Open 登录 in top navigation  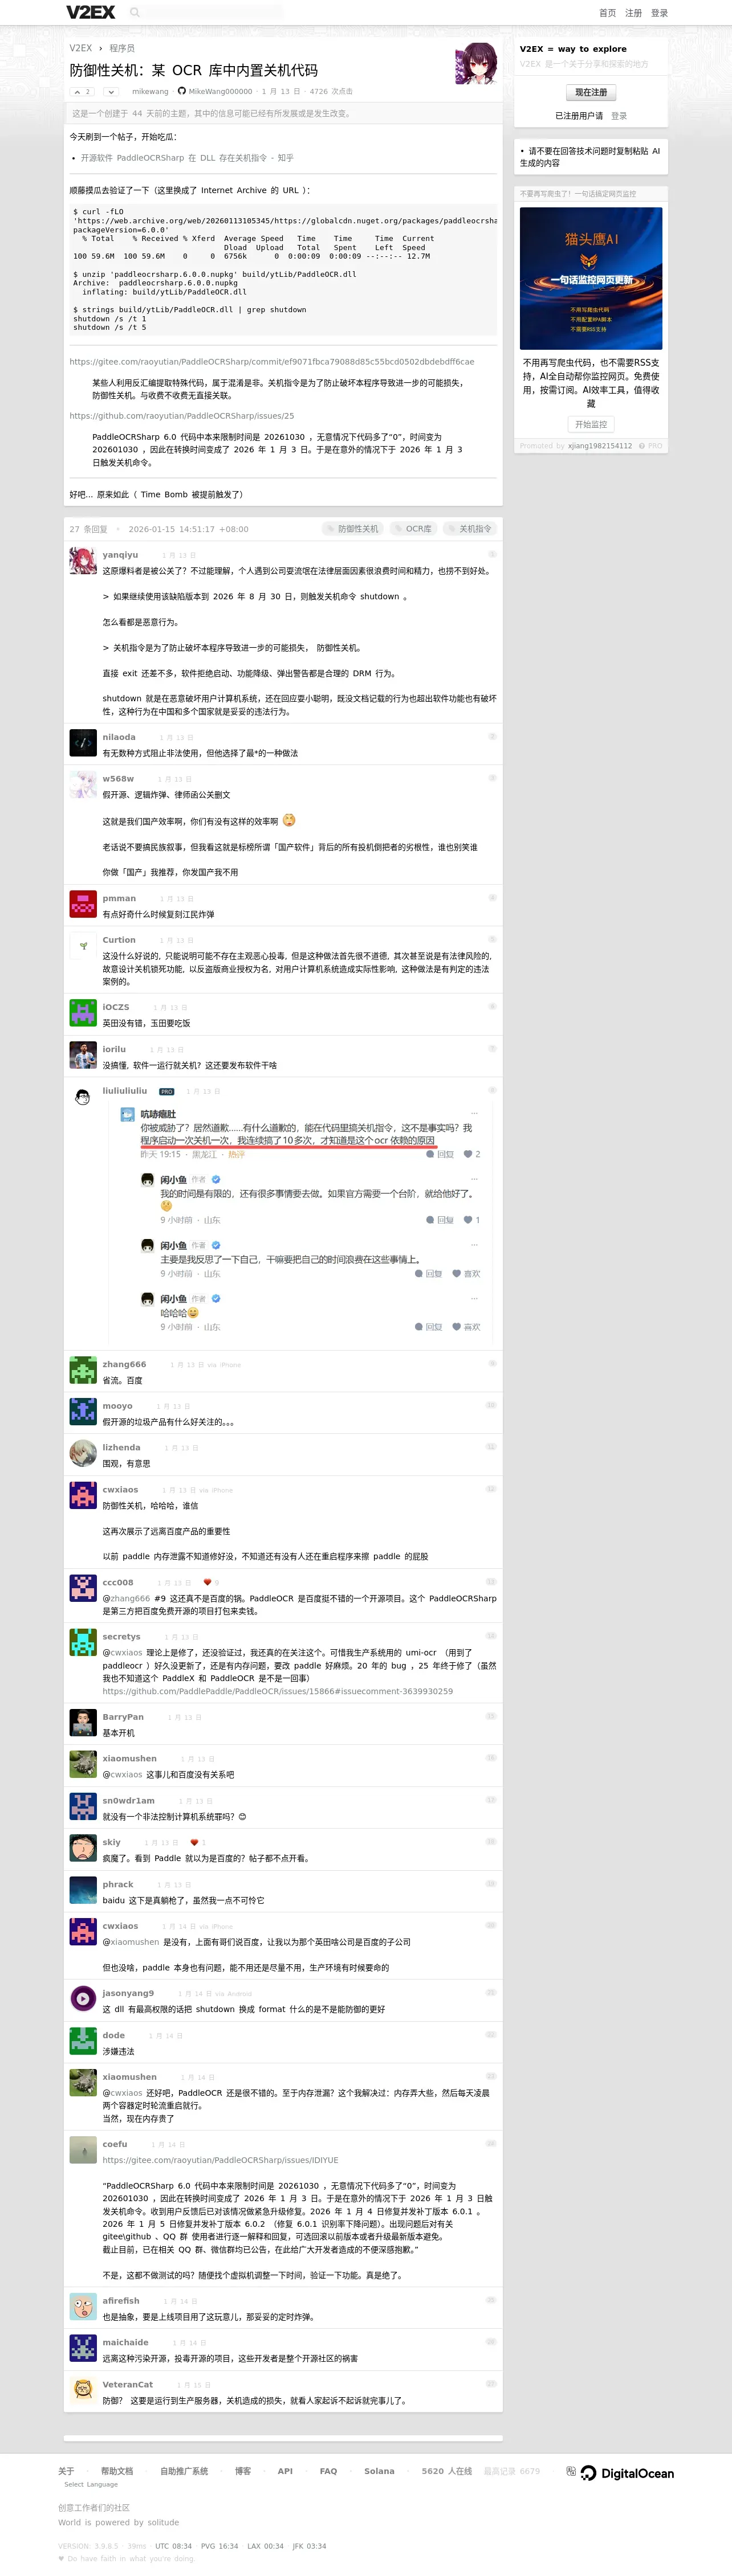click(660, 13)
